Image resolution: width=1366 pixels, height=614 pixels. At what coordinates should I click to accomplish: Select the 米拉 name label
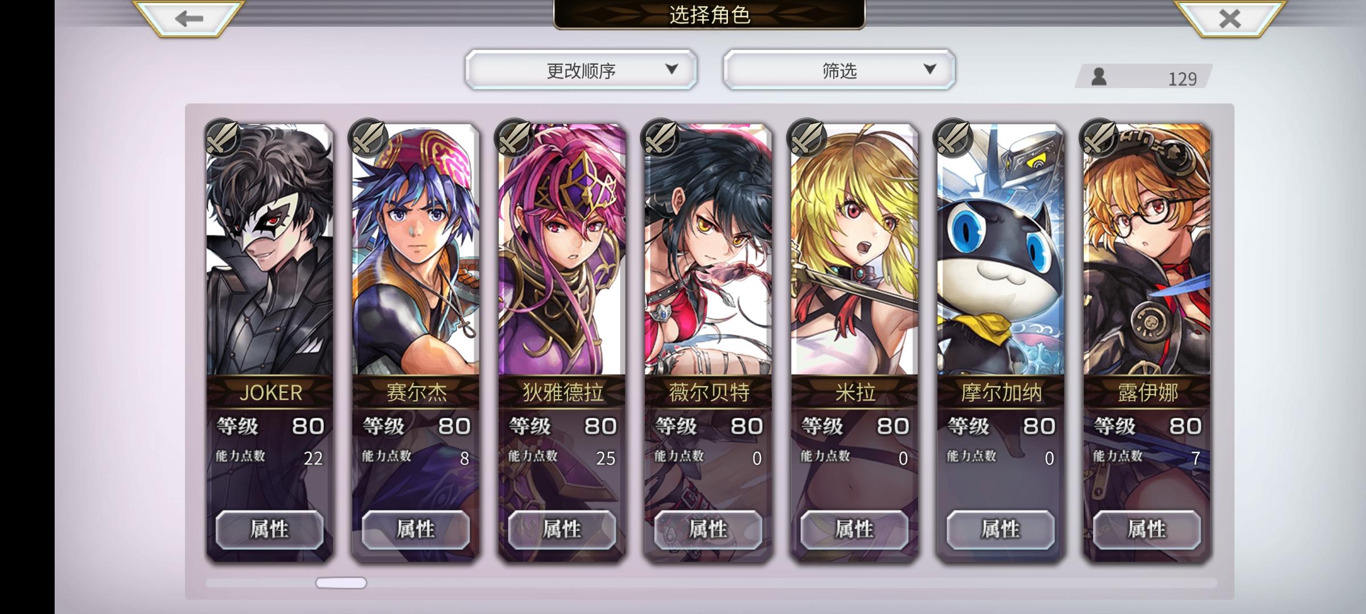(x=854, y=392)
